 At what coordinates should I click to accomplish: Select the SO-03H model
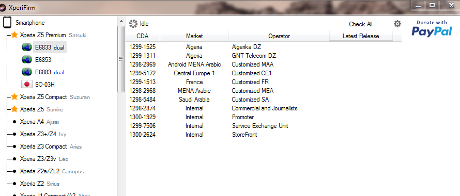click(44, 85)
